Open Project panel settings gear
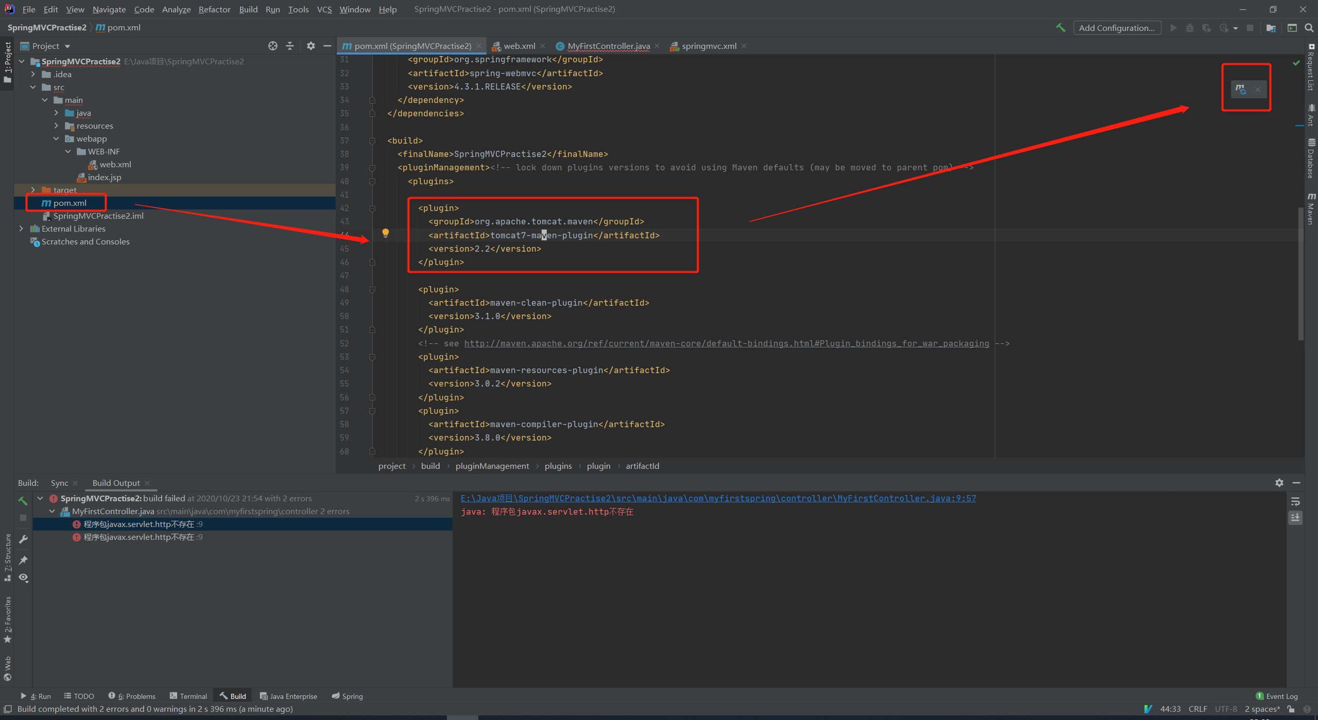This screenshot has height=720, width=1318. [310, 46]
